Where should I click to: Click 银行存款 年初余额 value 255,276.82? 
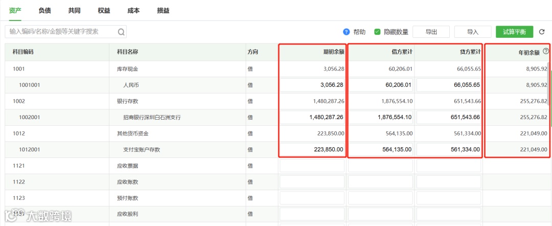(x=533, y=101)
